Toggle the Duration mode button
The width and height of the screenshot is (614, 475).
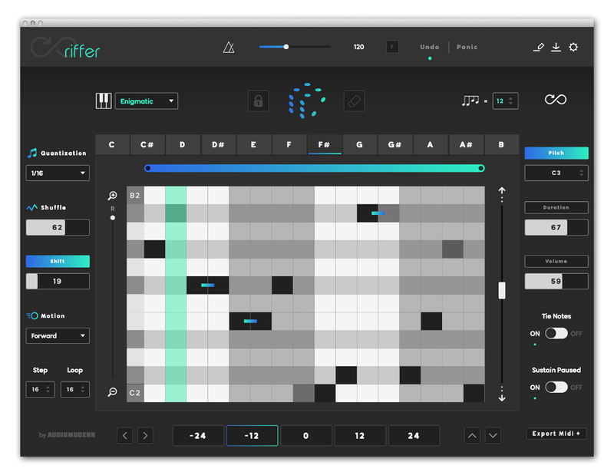556,207
